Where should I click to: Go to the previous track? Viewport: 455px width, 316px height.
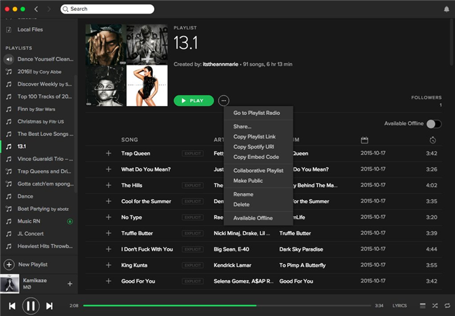pos(12,306)
